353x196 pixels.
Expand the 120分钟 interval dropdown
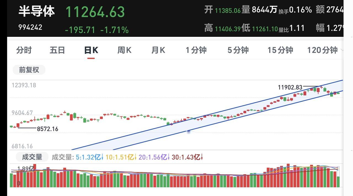point(325,50)
